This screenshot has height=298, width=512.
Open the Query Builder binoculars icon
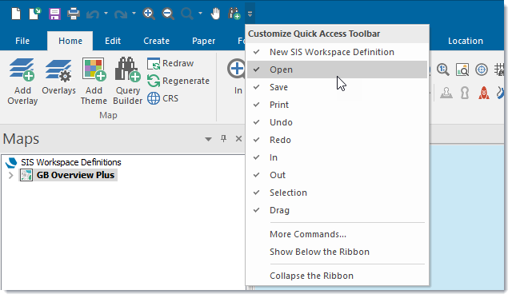(128, 70)
